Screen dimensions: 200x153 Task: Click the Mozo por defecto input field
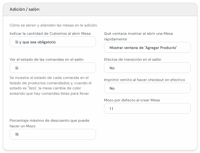pyautogui.click(x=147, y=109)
